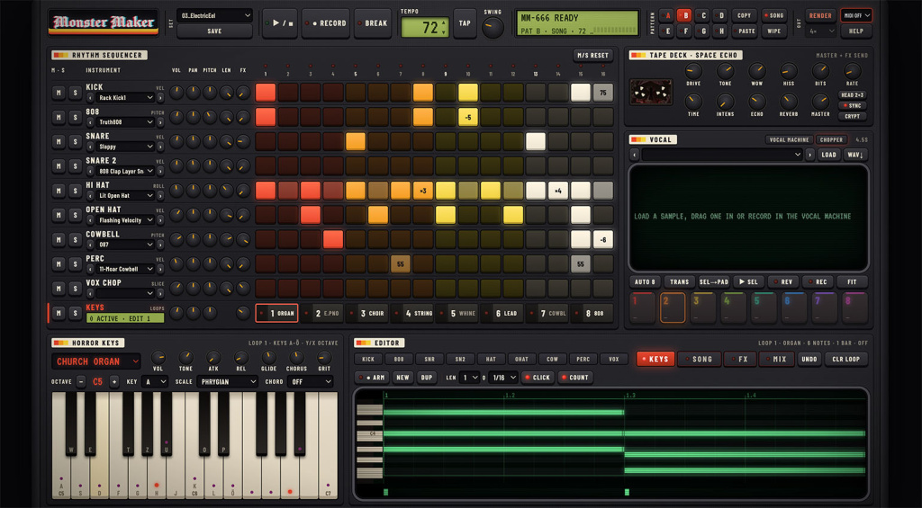Open the KEY dropdown set to A
The height and width of the screenshot is (508, 922).
pyautogui.click(x=155, y=382)
